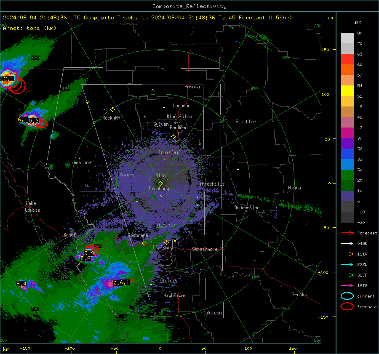Click the Ponoka city label
The width and height of the screenshot is (379, 354).
[x=192, y=87]
